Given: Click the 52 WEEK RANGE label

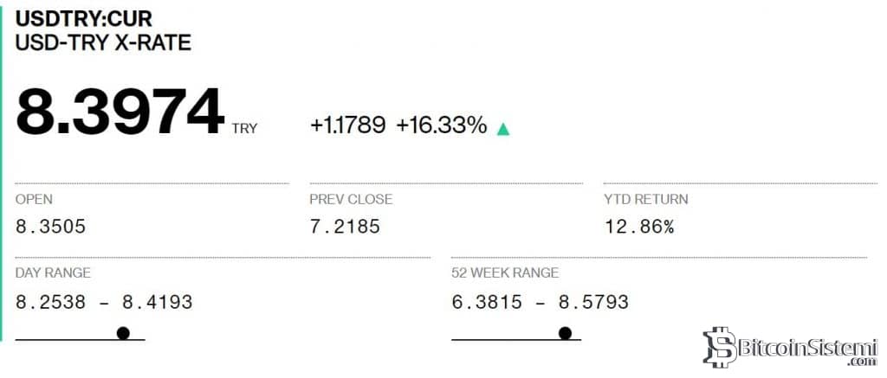Looking at the screenshot, I should click(505, 272).
